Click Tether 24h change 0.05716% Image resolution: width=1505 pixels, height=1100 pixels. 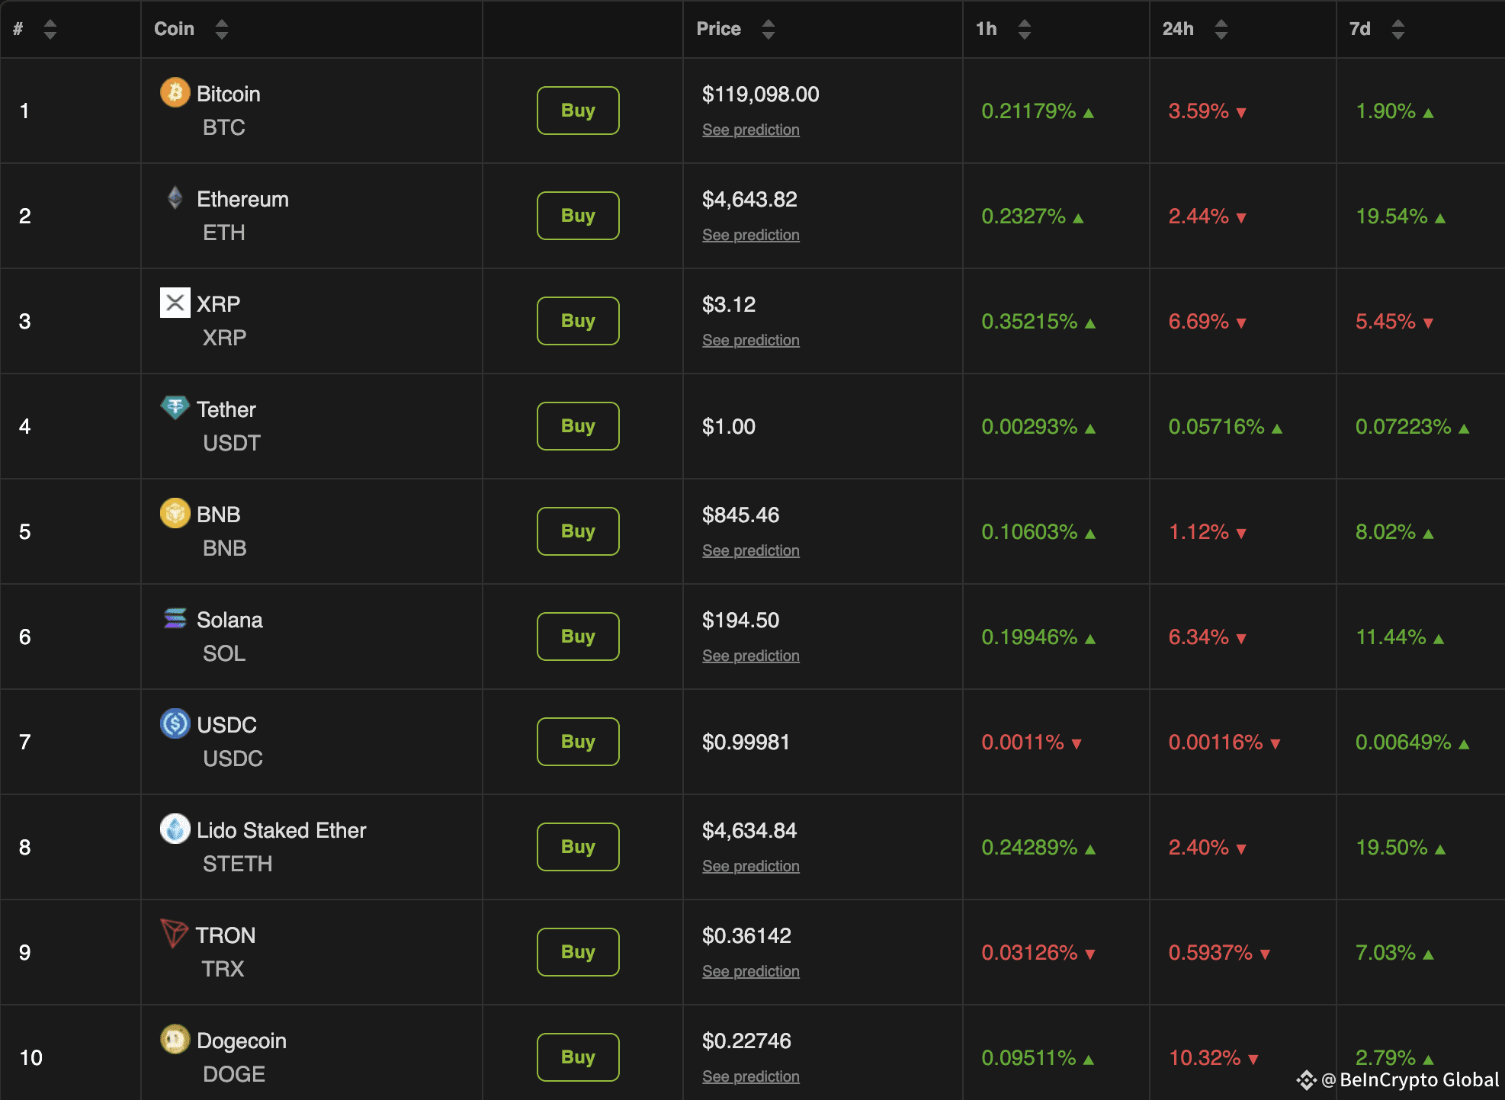[1216, 427]
